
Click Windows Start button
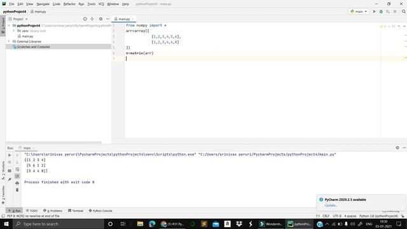click(6, 224)
